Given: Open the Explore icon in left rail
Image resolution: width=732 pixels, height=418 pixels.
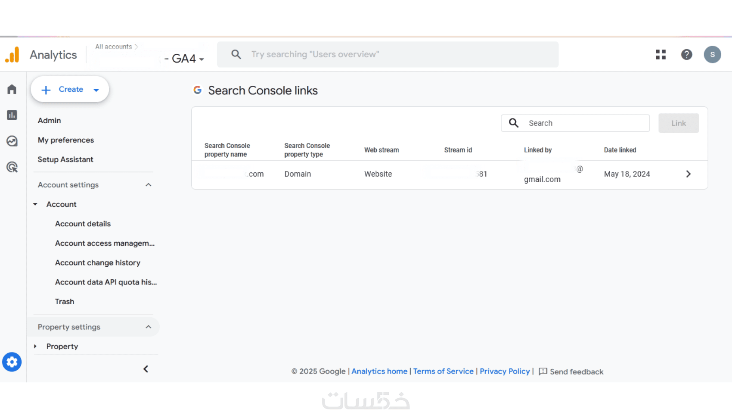Looking at the screenshot, I should (12, 141).
